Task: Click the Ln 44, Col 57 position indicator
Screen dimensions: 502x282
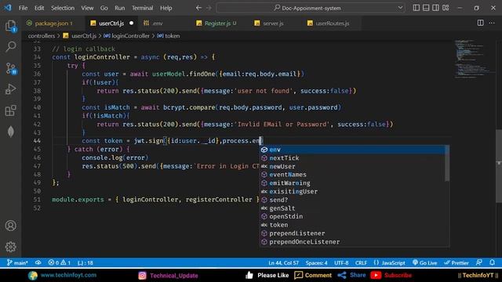Action: coord(283,263)
